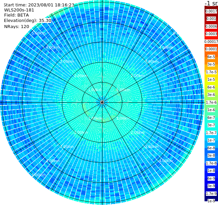Select the lower-left "3.00km" range label
This screenshot has height=205, width=218.
coord(67,147)
